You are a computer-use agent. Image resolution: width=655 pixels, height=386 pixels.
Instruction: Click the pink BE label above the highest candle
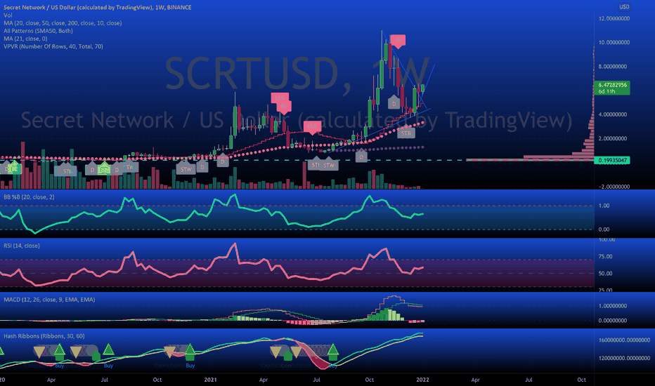click(x=398, y=41)
